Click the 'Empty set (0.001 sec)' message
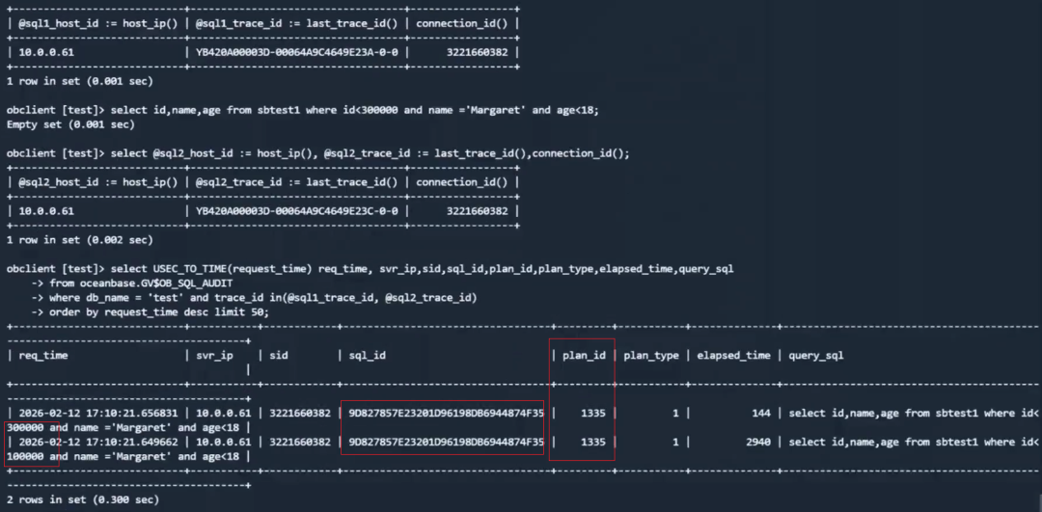 70,123
